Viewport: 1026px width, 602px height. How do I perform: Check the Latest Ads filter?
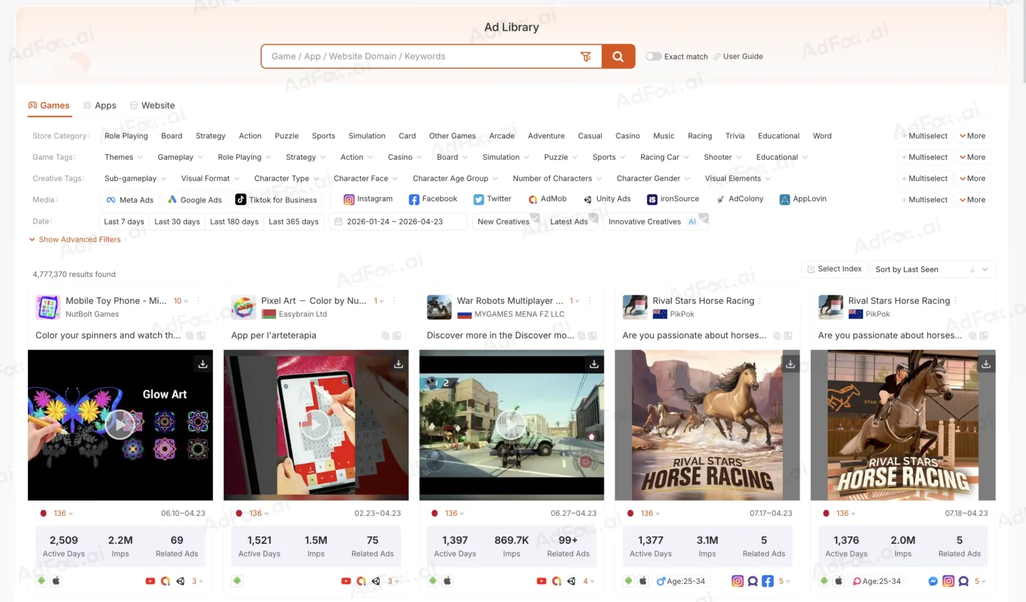pyautogui.click(x=571, y=222)
